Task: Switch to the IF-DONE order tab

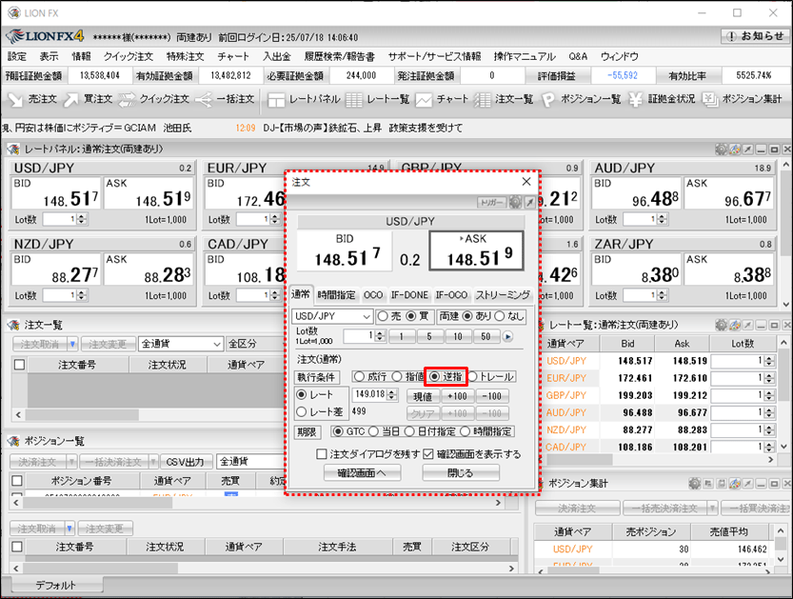Action: [x=408, y=295]
